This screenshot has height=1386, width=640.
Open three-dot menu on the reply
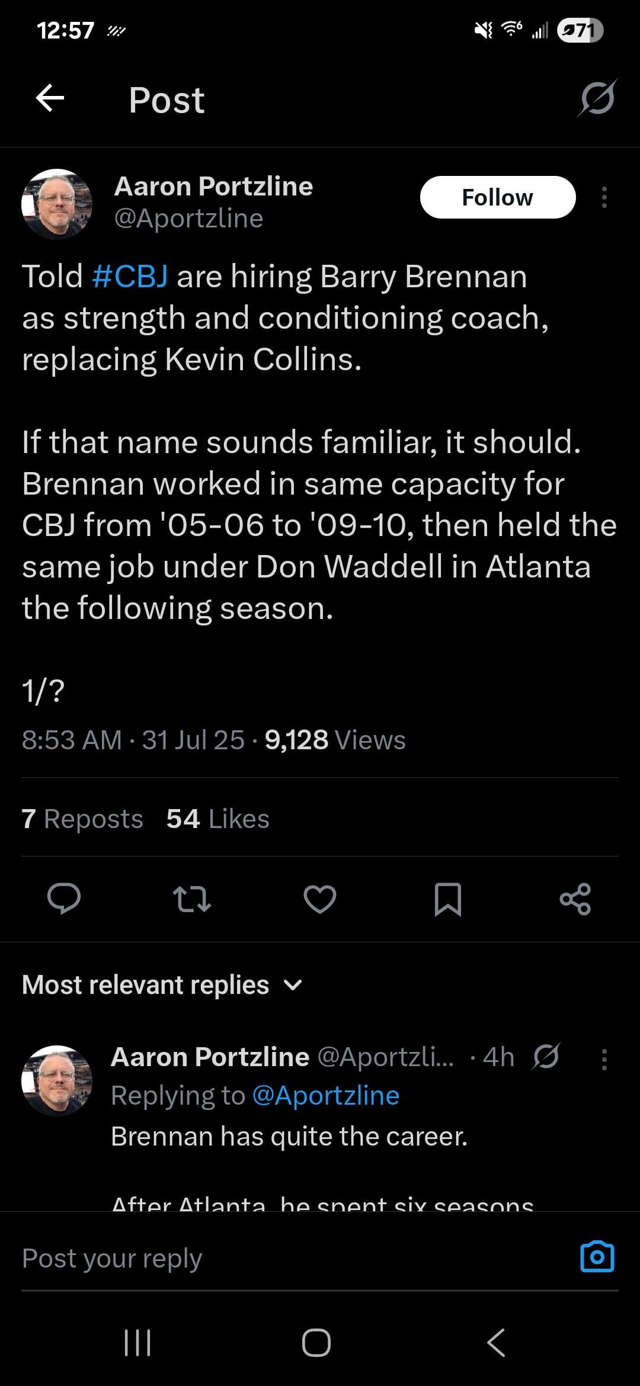604,1059
